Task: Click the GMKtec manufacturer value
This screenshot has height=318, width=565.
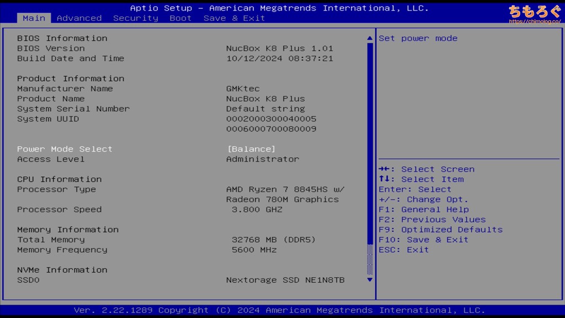Action: coord(243,89)
